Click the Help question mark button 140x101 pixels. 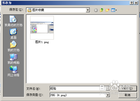pos(132,3)
